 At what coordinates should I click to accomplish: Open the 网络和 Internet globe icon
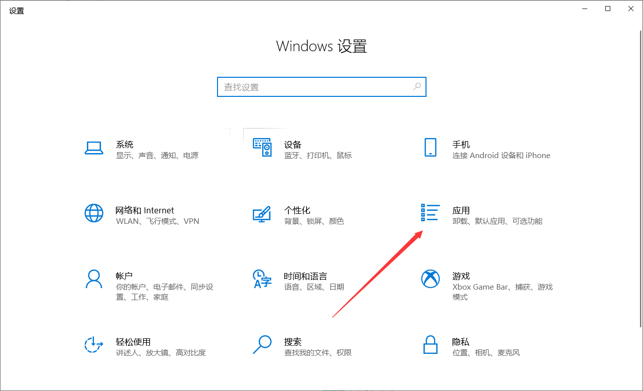[x=94, y=213]
